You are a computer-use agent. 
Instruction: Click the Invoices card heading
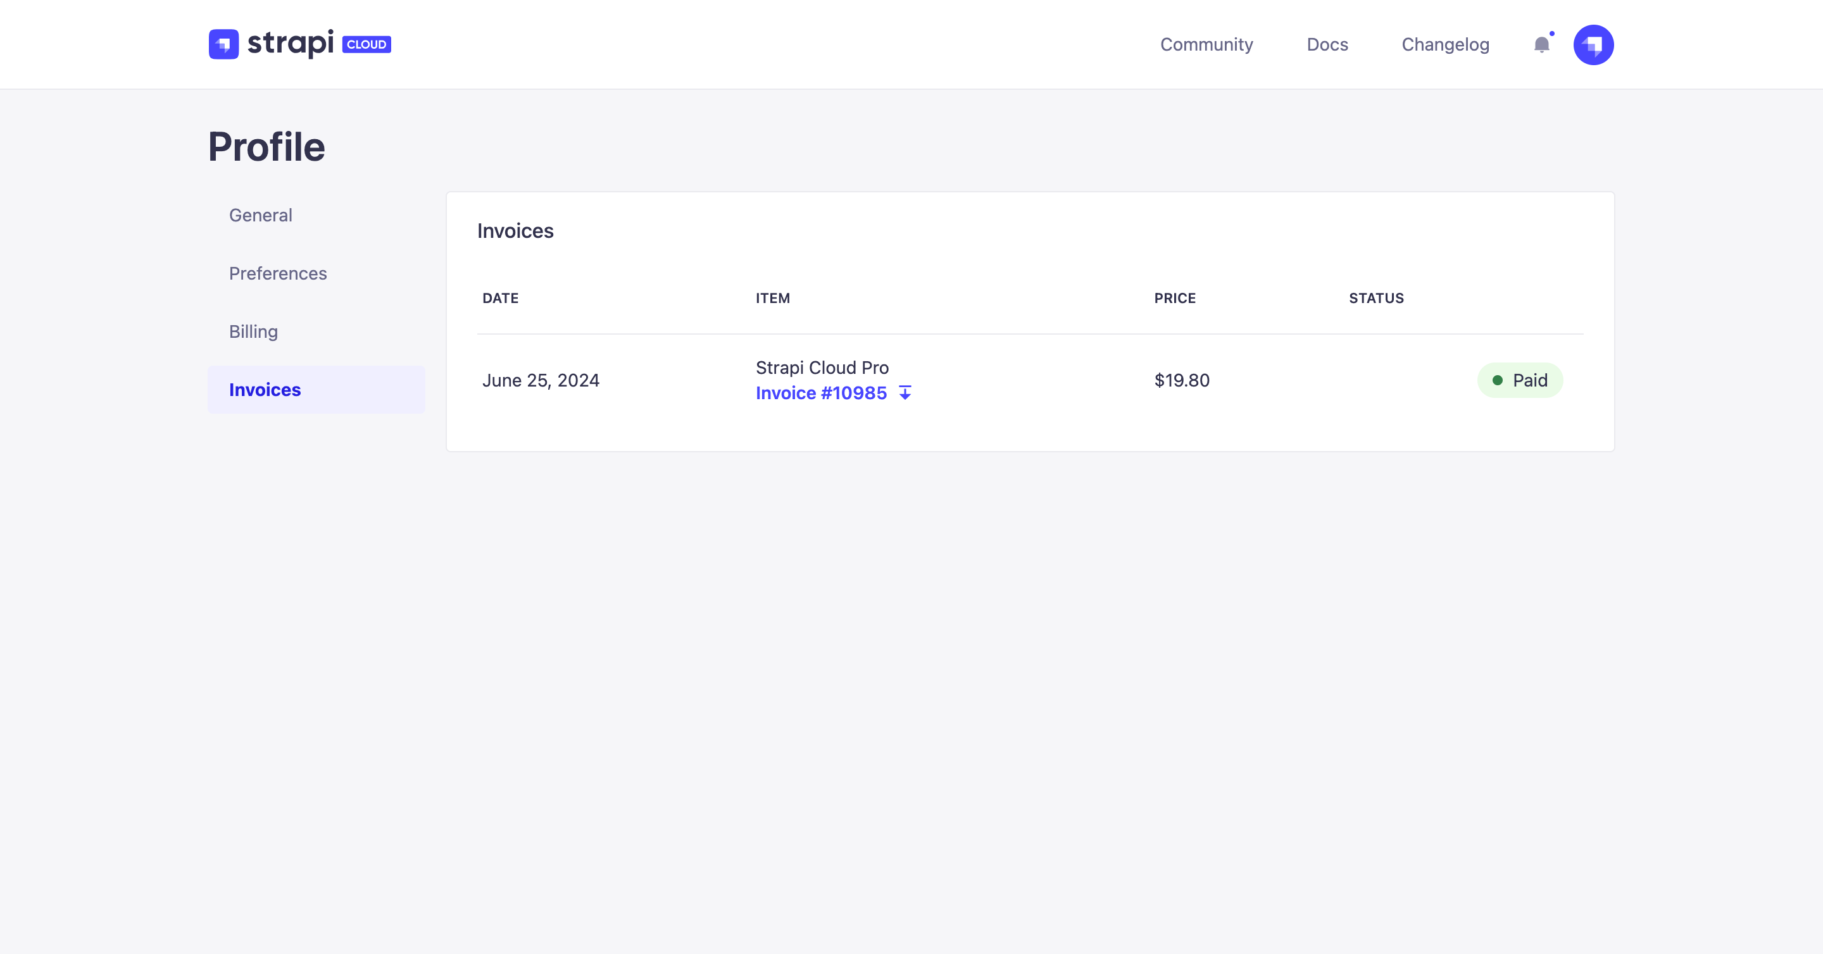[x=515, y=230]
